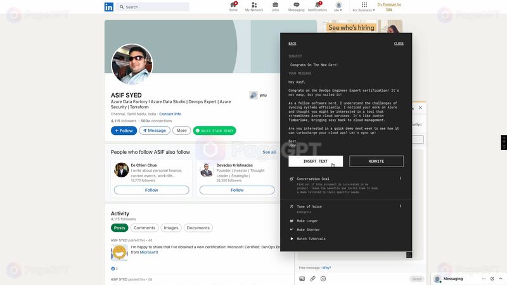Open Ee Chien Chua's avatar
This screenshot has height=285, width=507.
[121, 170]
